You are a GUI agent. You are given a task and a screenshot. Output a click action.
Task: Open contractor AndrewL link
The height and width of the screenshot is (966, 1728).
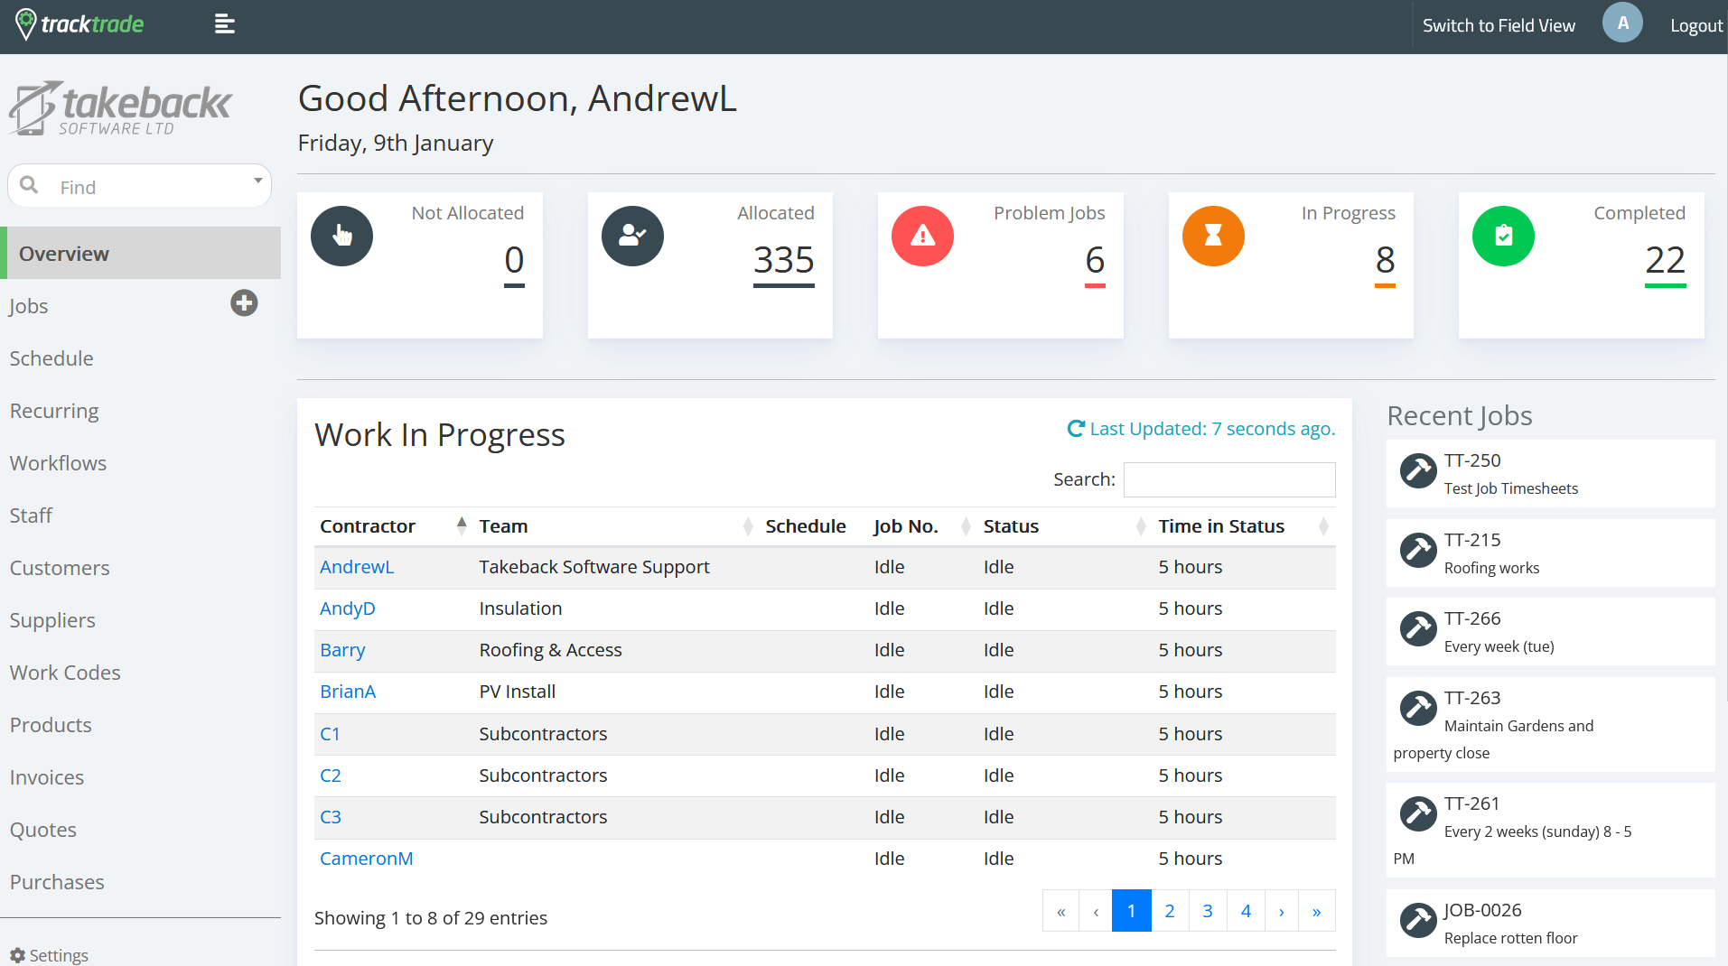(357, 567)
